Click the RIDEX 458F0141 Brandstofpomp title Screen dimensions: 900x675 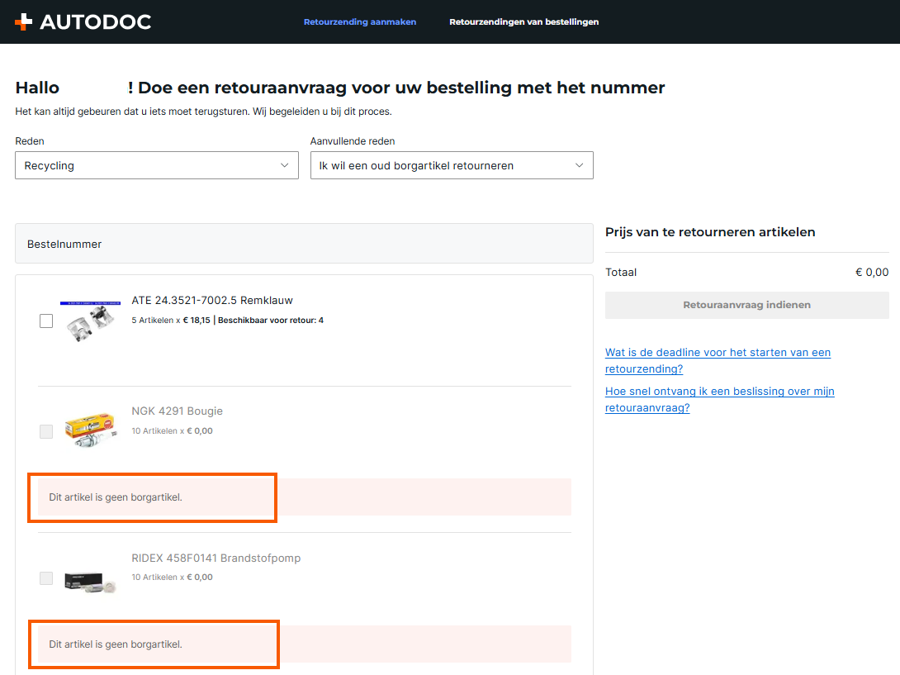[216, 559]
